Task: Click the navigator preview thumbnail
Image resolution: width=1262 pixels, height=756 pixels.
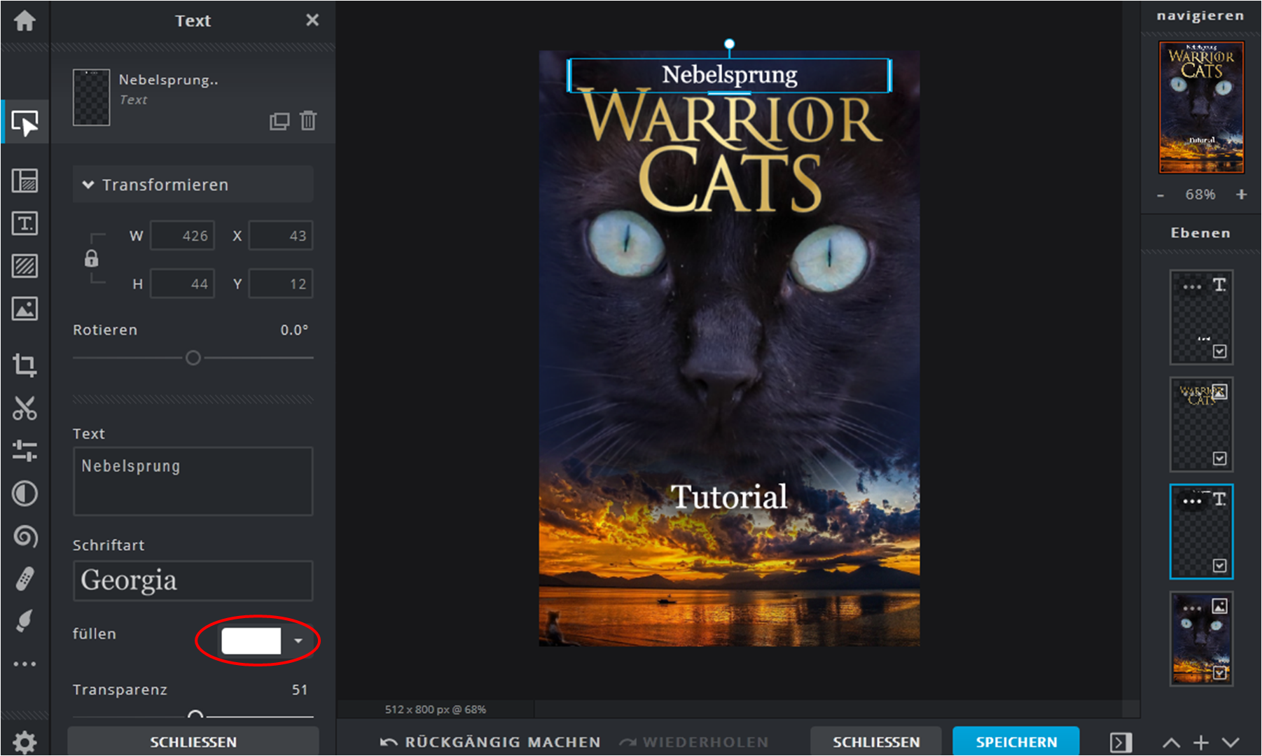Action: point(1201,107)
